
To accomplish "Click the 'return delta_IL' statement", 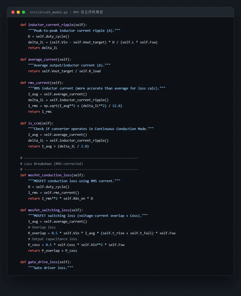I will click(x=43, y=48).
